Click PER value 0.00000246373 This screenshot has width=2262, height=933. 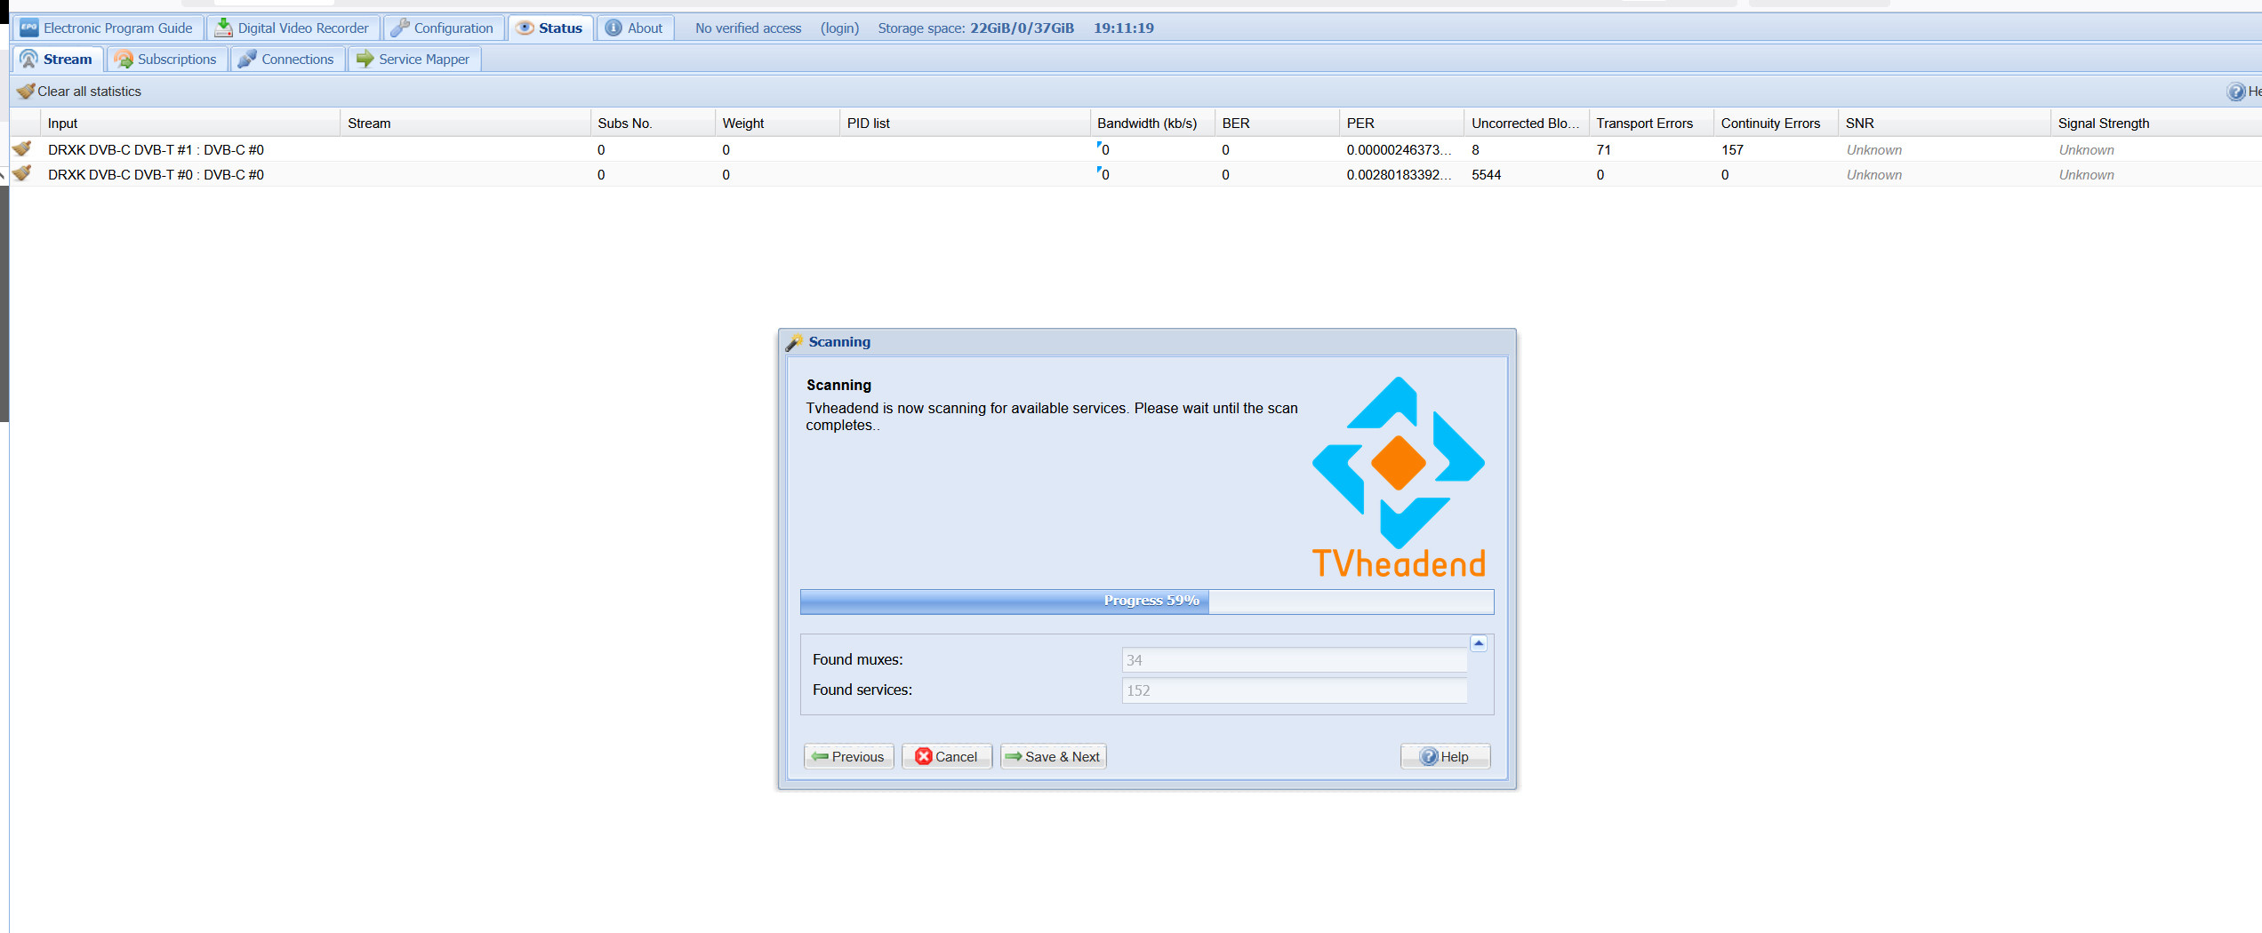(1399, 149)
